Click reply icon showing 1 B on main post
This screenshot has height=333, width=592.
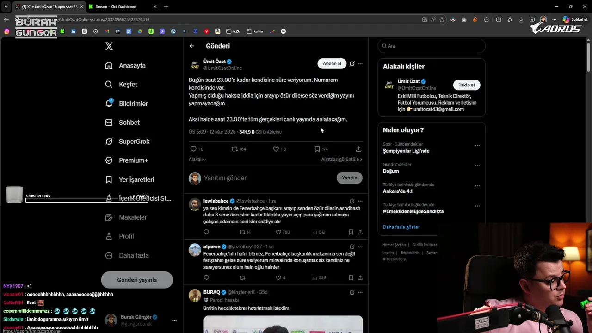point(193,149)
